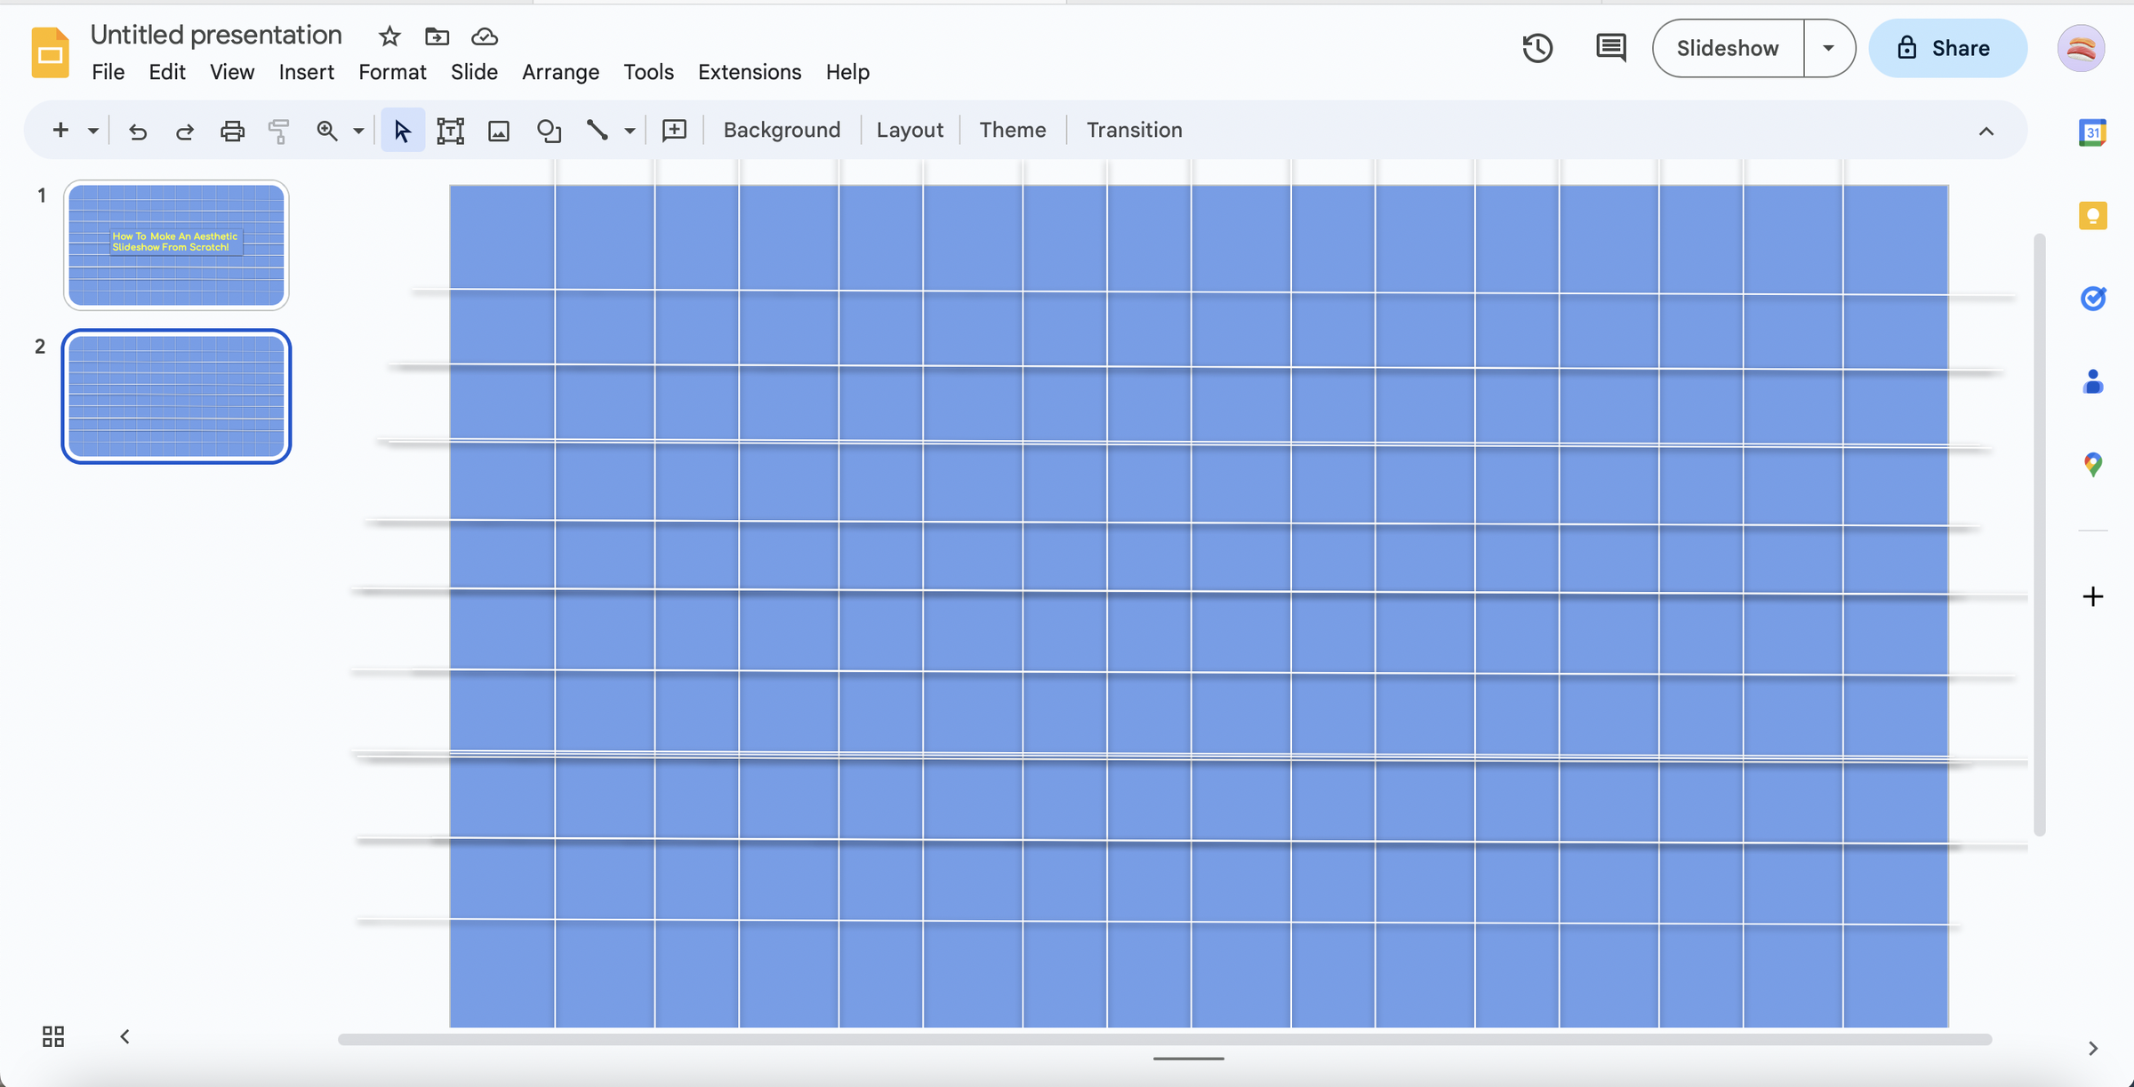The width and height of the screenshot is (2134, 1087).
Task: Click the horizontal scrollbar below the slide
Action: click(1164, 1039)
